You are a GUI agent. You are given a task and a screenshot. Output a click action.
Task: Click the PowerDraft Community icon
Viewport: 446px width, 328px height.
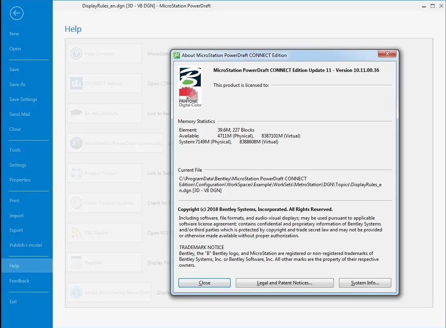pos(76,143)
